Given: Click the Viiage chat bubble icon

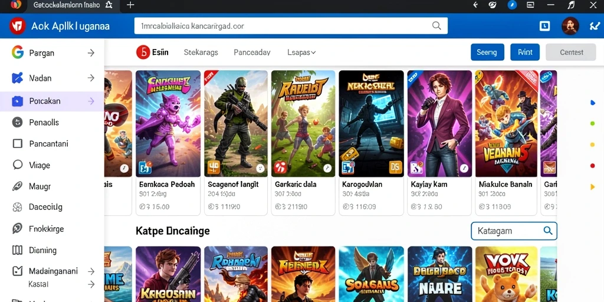Looking at the screenshot, I should click(17, 165).
